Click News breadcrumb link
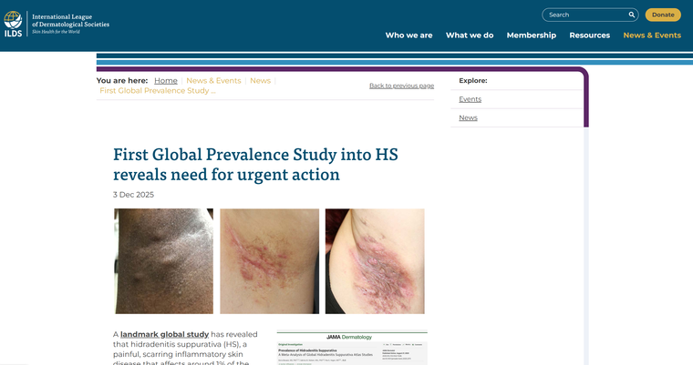 [260, 81]
